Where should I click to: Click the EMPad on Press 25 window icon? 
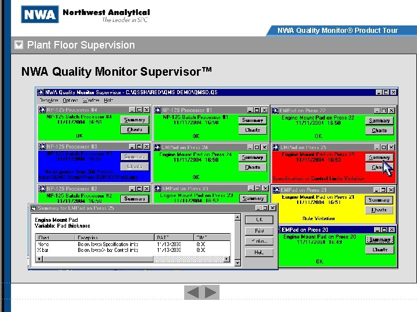click(276, 147)
